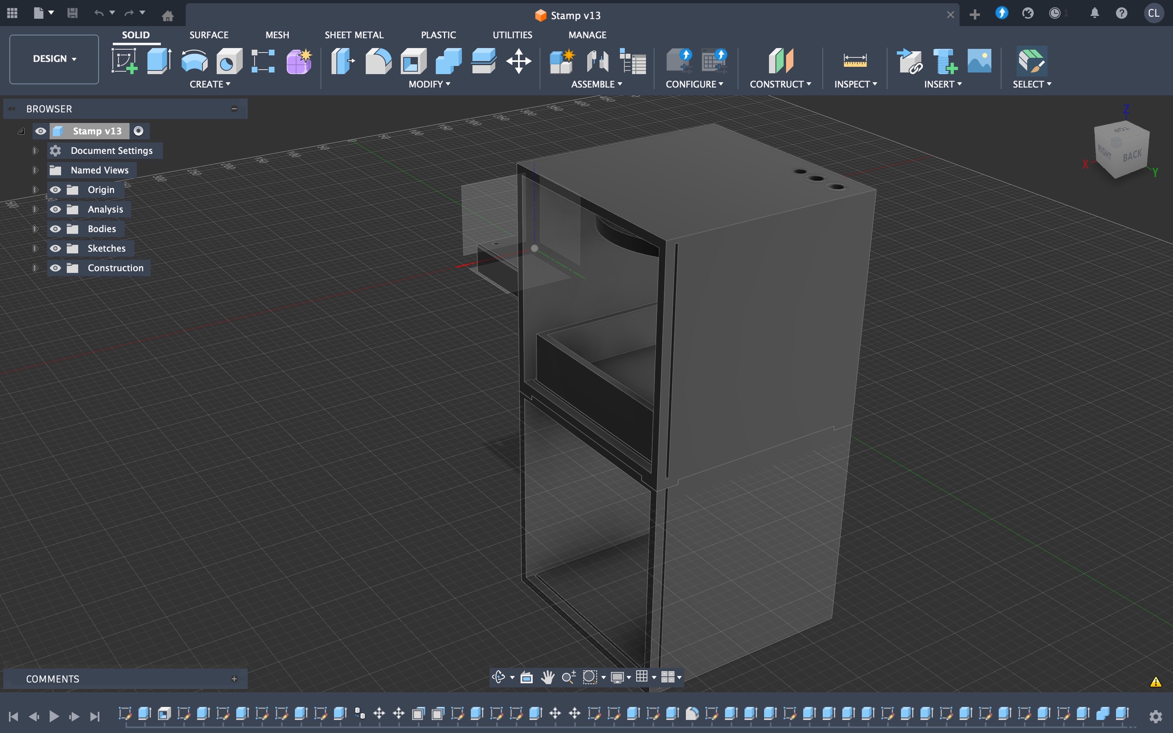This screenshot has height=733, width=1173.
Task: Hide the Bodies folder
Action: pos(55,229)
